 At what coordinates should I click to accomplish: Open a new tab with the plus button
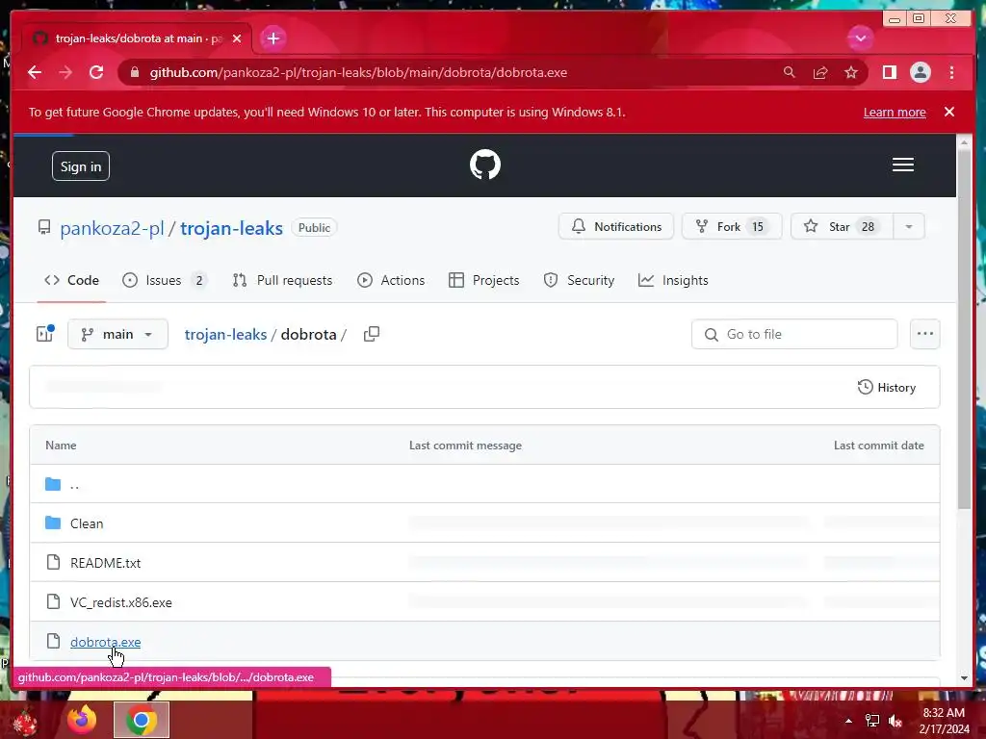(272, 38)
